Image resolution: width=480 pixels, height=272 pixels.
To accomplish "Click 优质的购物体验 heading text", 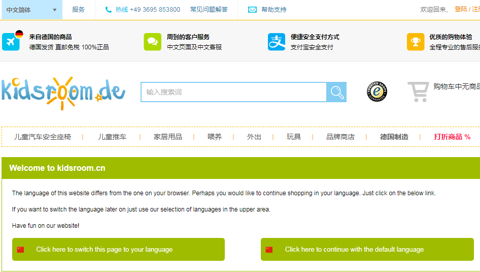I will [x=451, y=37].
